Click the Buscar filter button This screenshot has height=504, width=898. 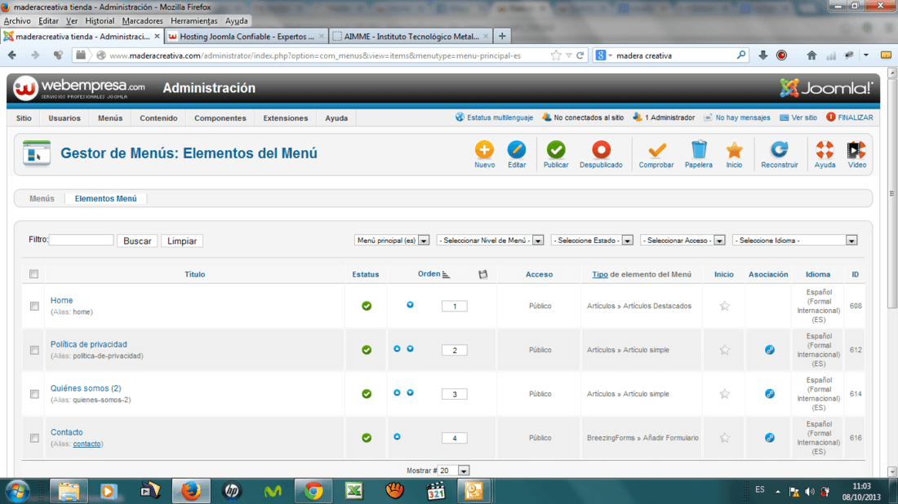click(x=137, y=241)
